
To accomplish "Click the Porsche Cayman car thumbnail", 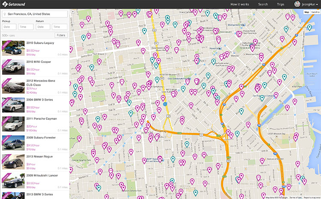I will coord(13,124).
